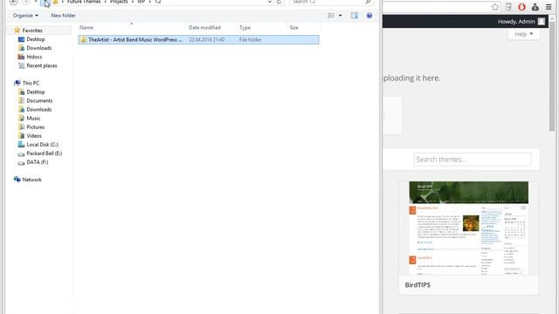This screenshot has height=314, width=559.
Task: Click Projects in the breadcrumb path
Action: pyautogui.click(x=119, y=2)
